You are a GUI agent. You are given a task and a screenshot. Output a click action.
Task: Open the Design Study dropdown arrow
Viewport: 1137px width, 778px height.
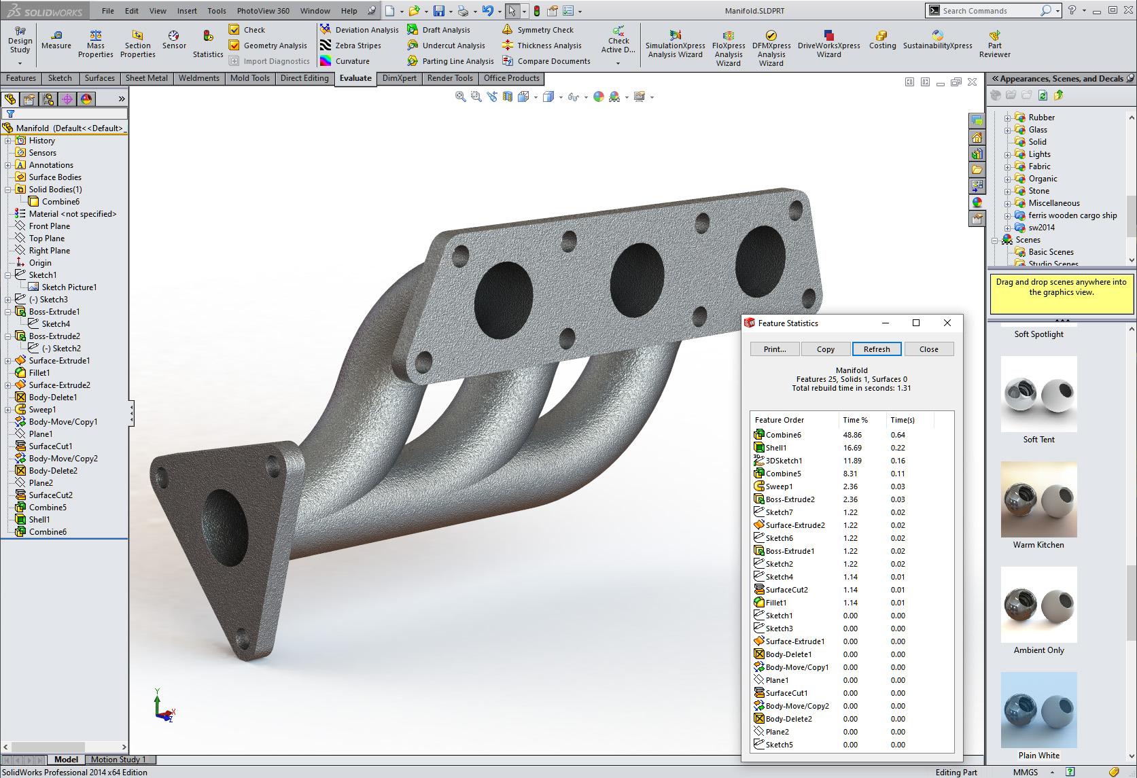click(20, 63)
